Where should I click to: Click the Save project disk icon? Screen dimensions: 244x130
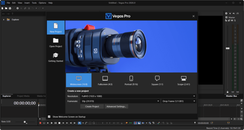click(10, 8)
